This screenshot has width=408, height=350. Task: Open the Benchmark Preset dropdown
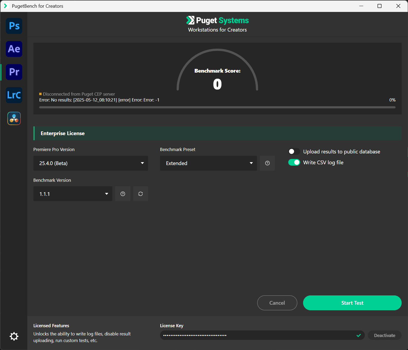(208, 163)
